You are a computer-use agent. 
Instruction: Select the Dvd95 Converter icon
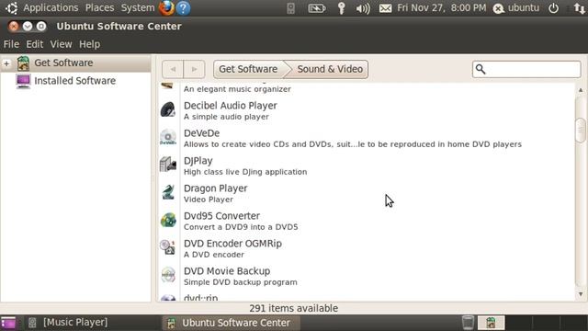coord(168,220)
